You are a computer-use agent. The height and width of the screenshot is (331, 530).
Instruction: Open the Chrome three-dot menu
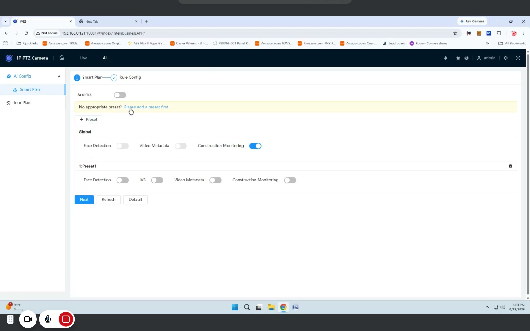click(524, 33)
